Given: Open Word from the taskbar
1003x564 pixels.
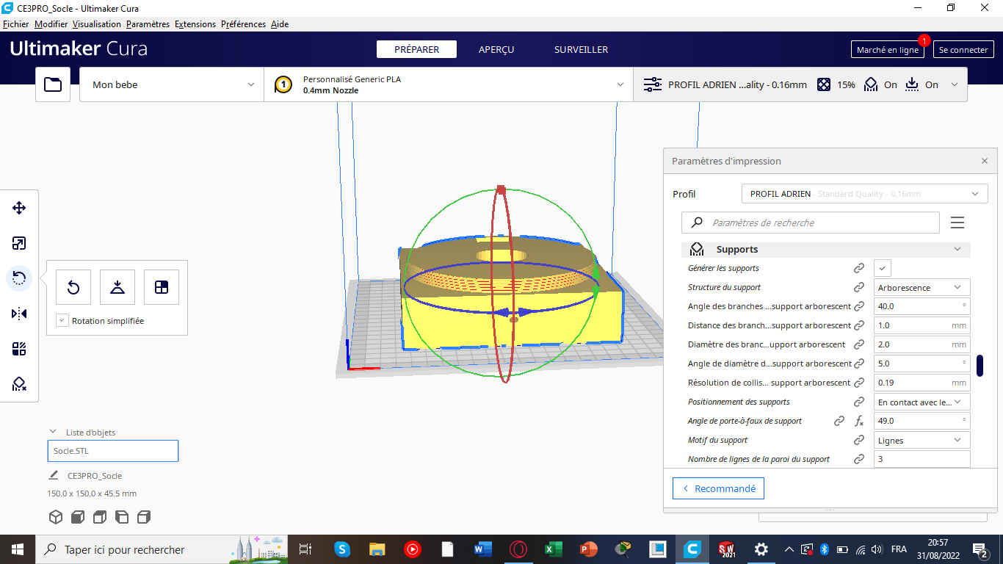Looking at the screenshot, I should [x=482, y=549].
